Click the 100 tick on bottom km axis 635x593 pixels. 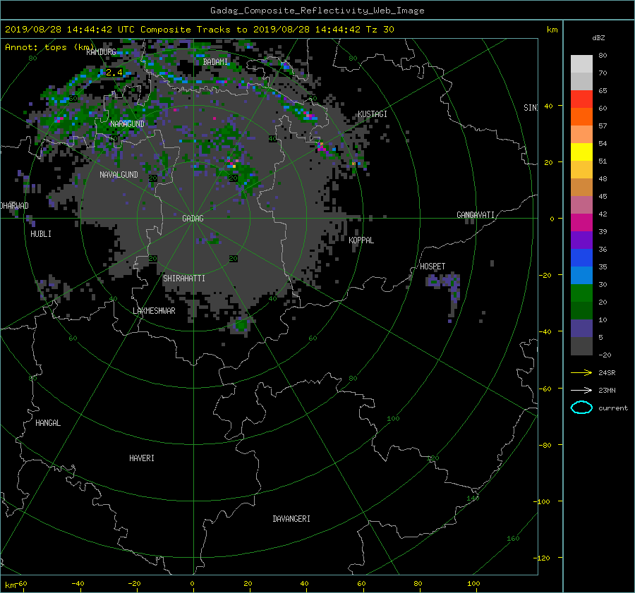click(x=473, y=584)
